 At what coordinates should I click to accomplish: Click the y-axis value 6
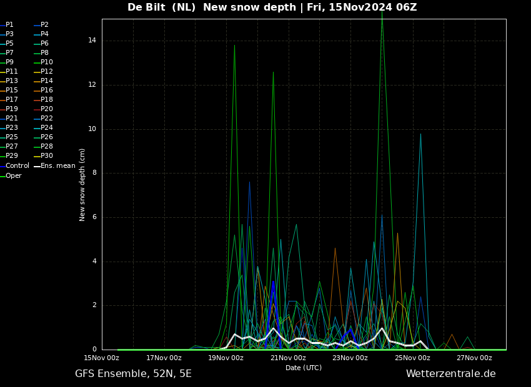click(x=94, y=217)
